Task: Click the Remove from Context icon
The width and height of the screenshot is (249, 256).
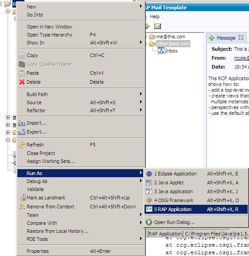Action: [22, 207]
